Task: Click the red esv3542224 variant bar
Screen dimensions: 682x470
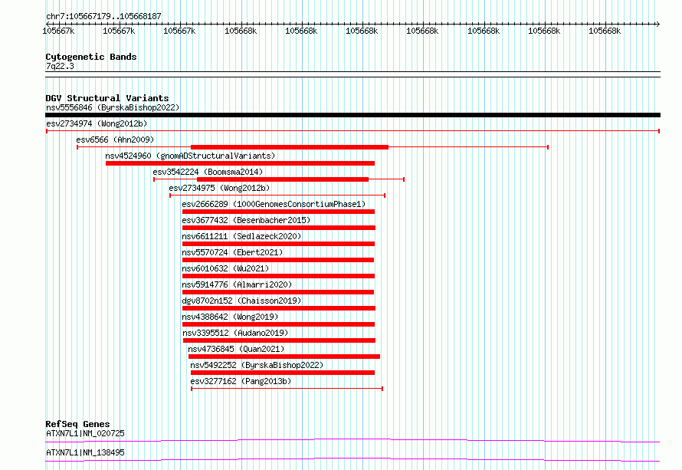Action: coord(283,179)
